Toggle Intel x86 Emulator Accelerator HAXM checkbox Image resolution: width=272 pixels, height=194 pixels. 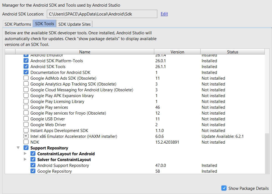(x=26, y=136)
